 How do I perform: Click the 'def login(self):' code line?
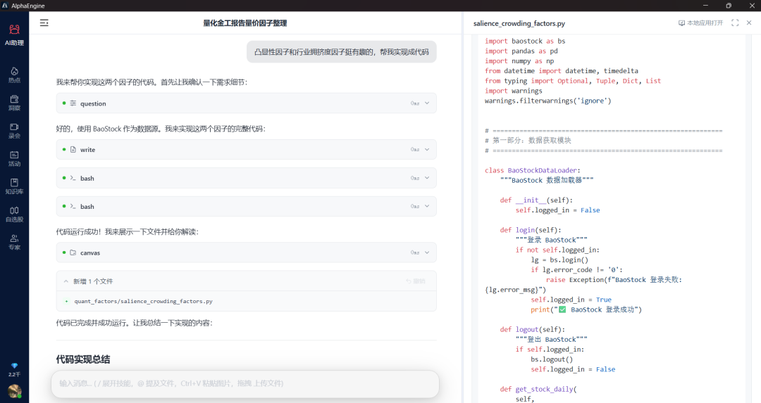point(531,230)
